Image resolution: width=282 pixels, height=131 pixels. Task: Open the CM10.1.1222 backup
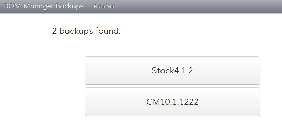172,101
